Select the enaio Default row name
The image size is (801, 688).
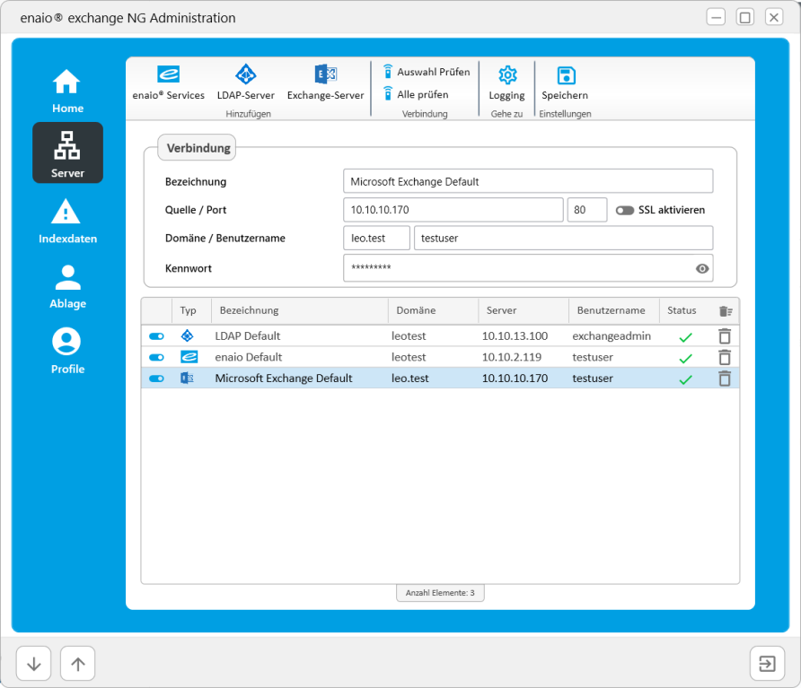(x=248, y=357)
